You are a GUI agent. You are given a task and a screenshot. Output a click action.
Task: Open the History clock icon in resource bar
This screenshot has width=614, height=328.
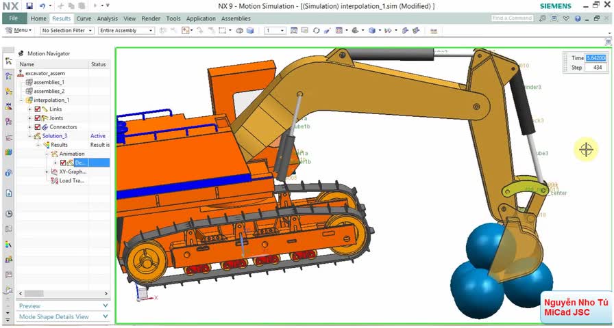click(x=9, y=214)
